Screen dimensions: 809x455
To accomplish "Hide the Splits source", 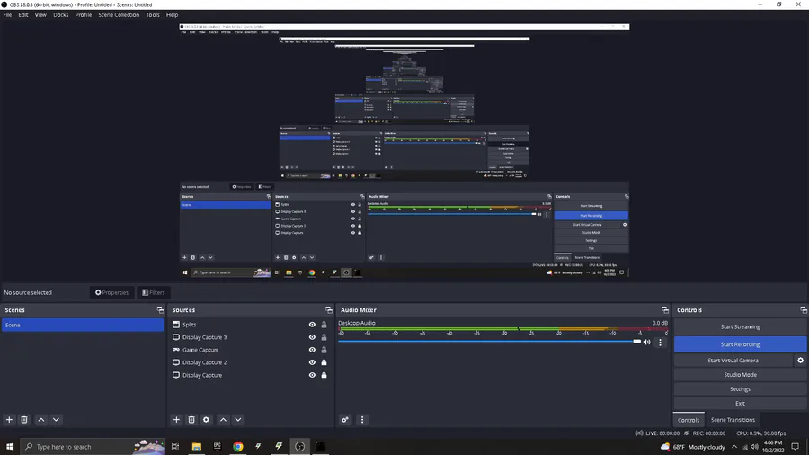I will [x=312, y=325].
